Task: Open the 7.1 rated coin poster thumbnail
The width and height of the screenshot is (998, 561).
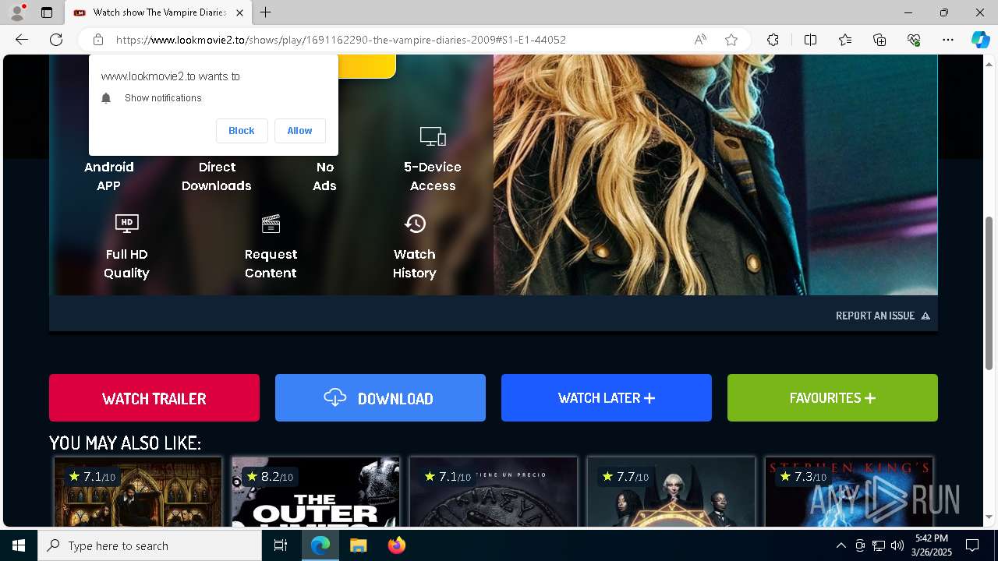Action: point(494,492)
